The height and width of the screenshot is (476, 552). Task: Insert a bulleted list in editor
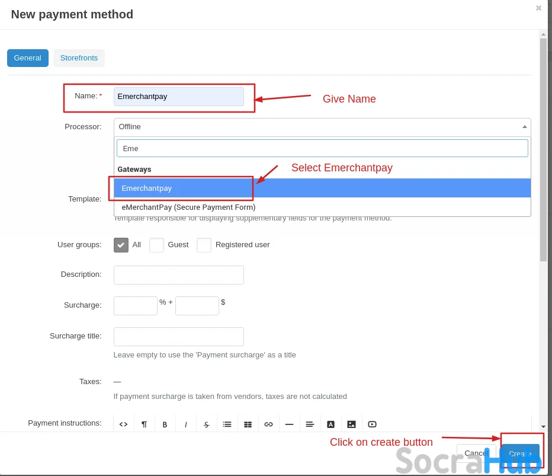[227, 424]
